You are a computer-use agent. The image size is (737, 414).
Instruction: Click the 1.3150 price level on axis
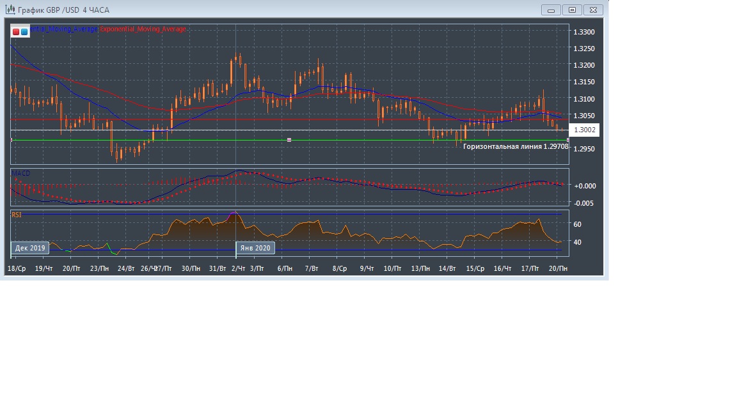[584, 82]
